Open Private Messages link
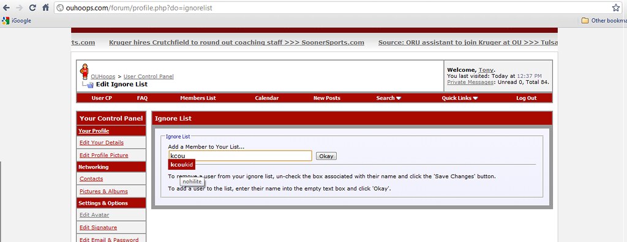This screenshot has height=242, width=627. [470, 82]
